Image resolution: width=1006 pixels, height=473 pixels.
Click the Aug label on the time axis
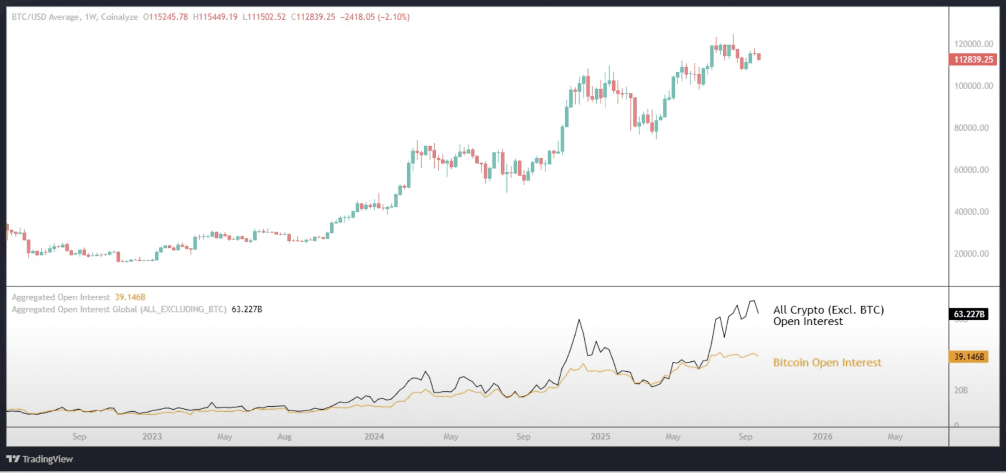284,436
